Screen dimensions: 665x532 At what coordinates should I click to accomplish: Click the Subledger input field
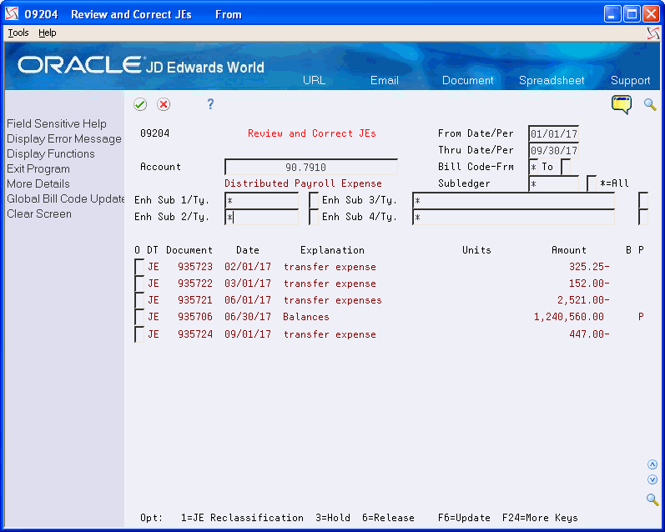click(553, 183)
